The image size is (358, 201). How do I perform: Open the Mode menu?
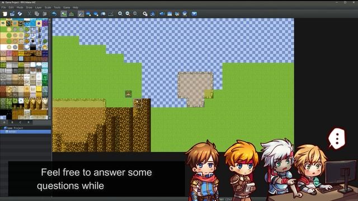[x=20, y=7]
